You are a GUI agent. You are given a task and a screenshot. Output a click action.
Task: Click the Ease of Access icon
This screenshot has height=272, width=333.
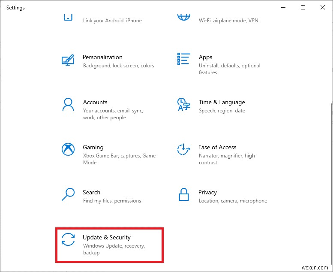coord(183,149)
